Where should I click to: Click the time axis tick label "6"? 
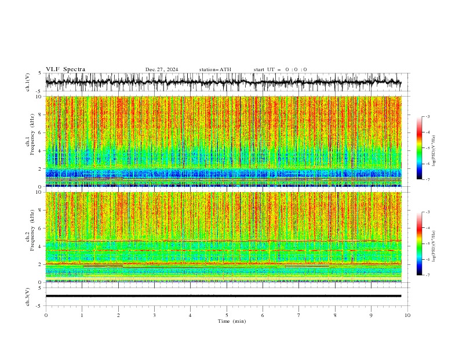click(263, 315)
